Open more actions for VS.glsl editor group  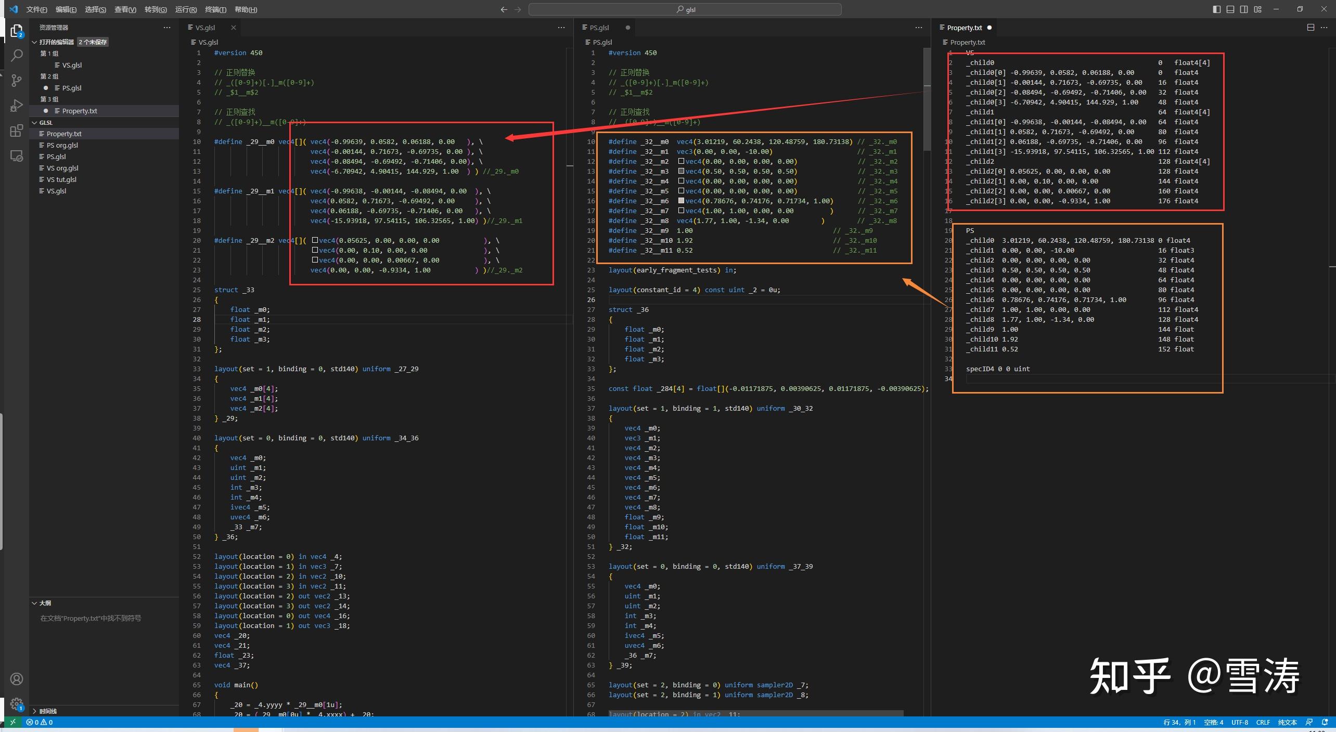561,28
